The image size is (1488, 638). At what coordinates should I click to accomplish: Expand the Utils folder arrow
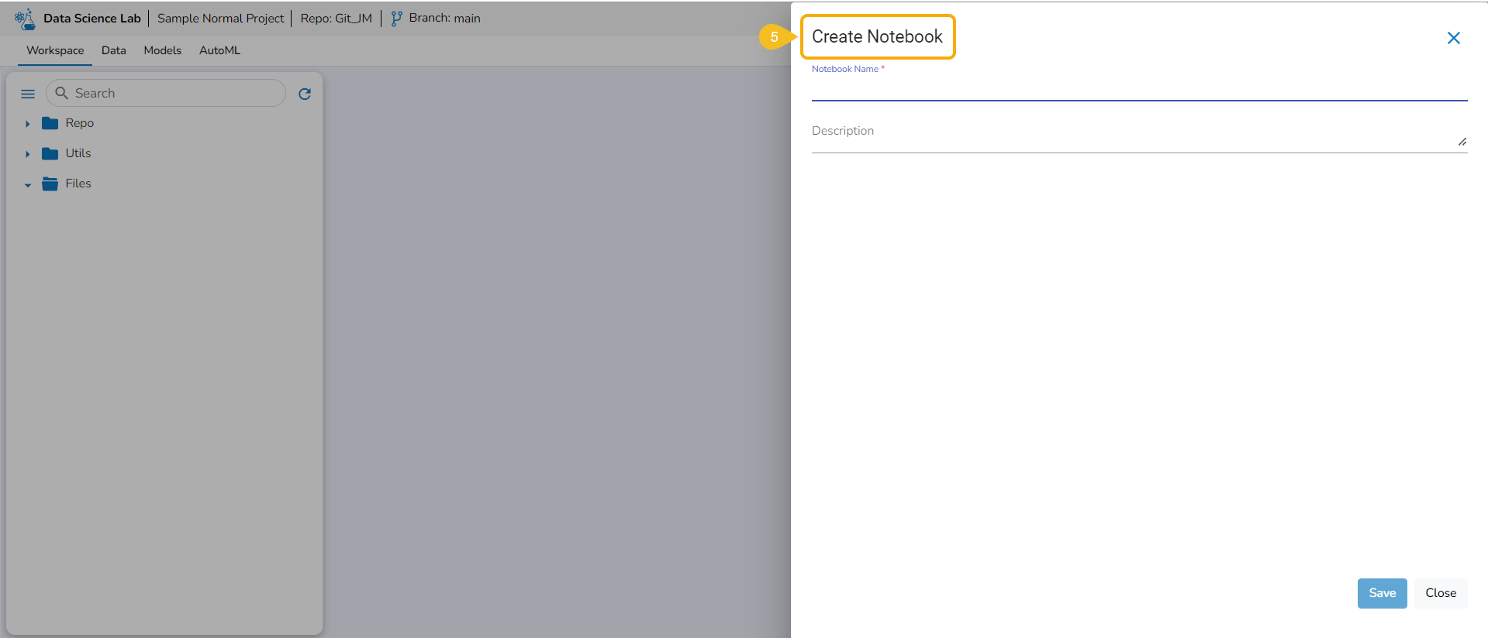(27, 154)
